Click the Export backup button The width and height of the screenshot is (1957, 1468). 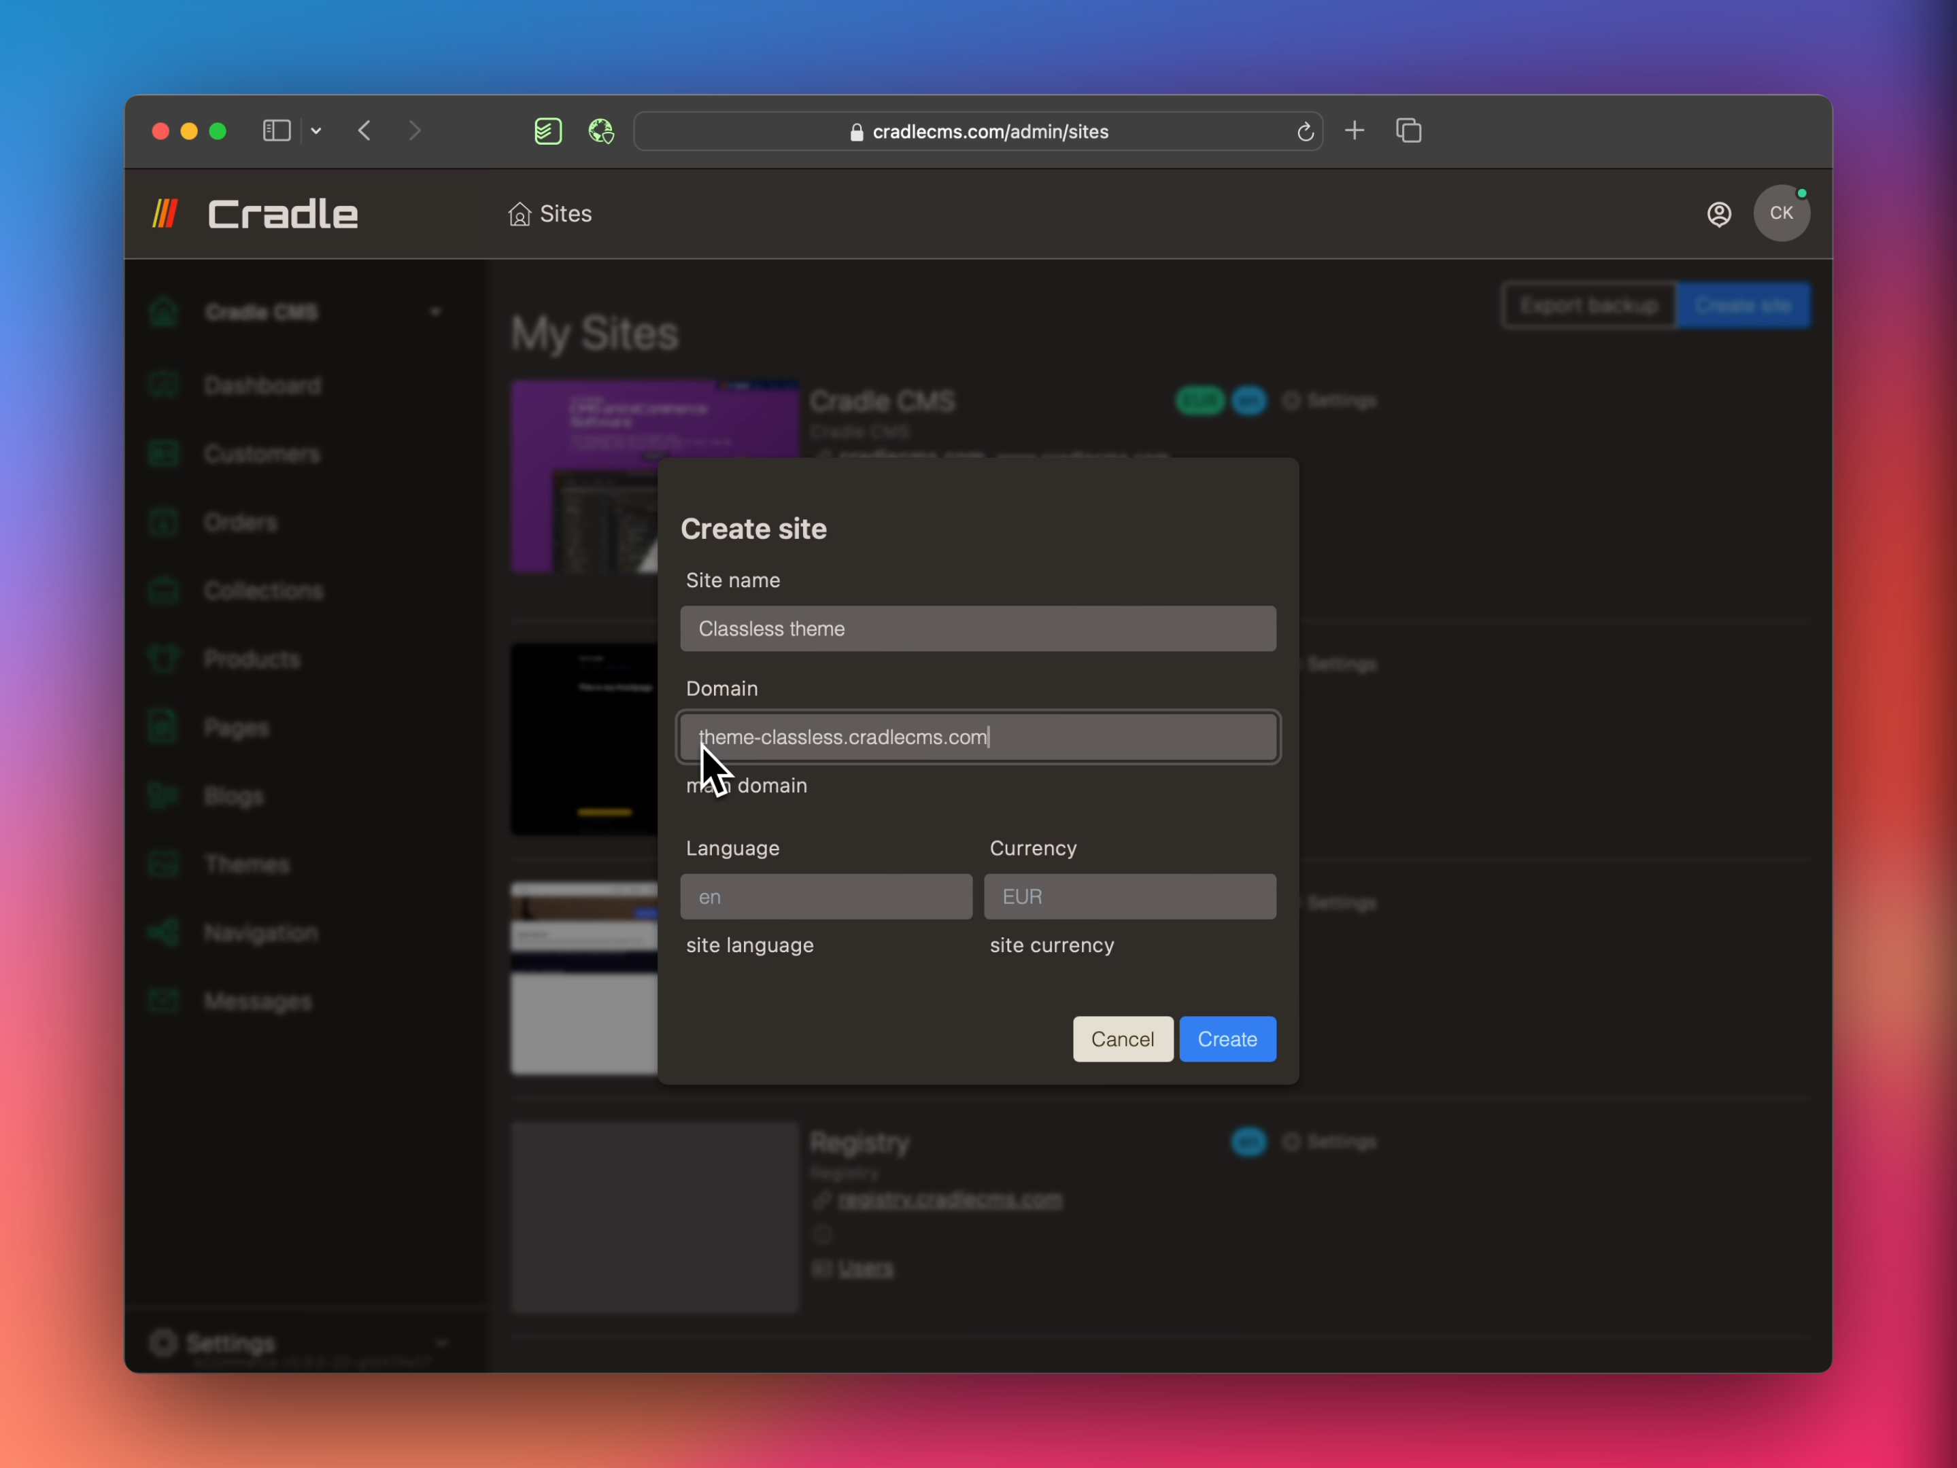coord(1589,306)
